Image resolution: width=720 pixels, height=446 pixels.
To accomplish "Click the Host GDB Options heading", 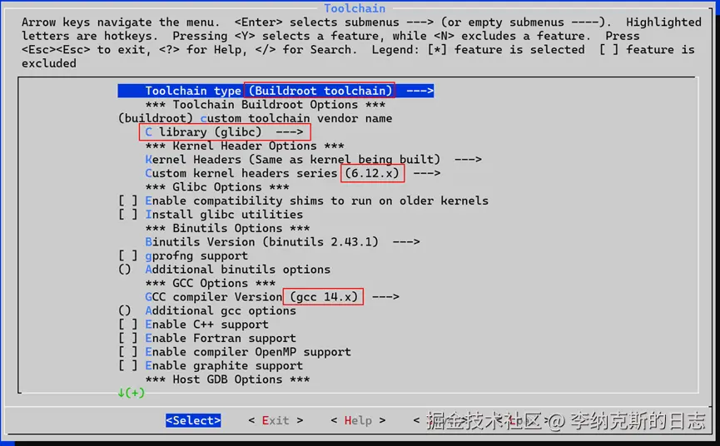I will [227, 379].
